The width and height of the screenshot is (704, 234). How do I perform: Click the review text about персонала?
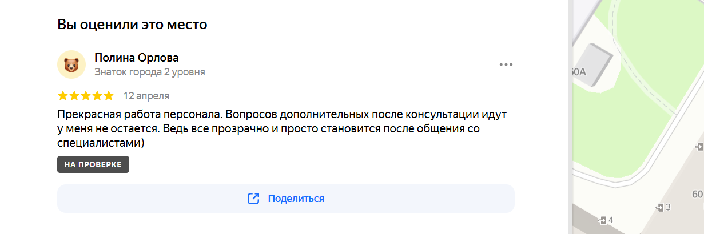[282, 128]
